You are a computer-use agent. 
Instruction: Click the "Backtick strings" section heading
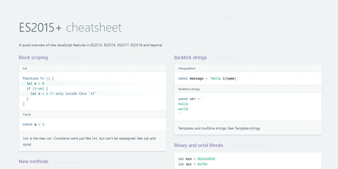[x=190, y=57]
